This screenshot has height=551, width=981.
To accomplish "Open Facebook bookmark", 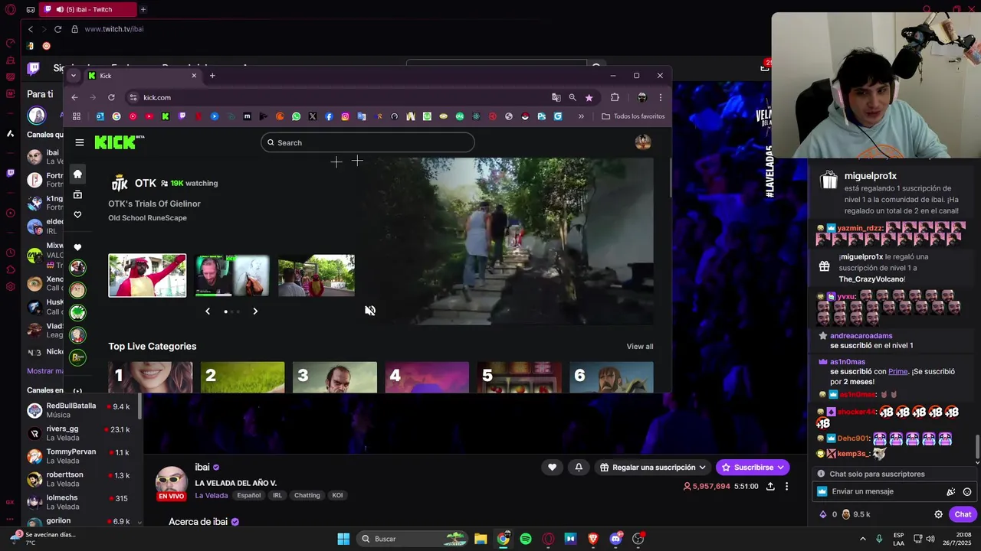I will click(x=329, y=116).
